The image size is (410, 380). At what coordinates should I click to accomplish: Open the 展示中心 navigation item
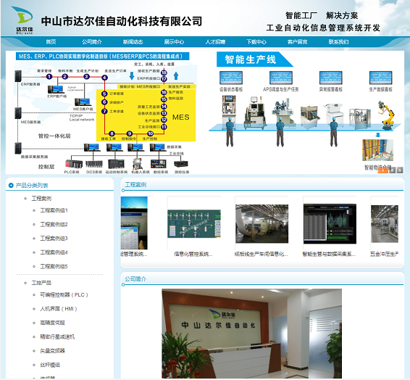[174, 42]
